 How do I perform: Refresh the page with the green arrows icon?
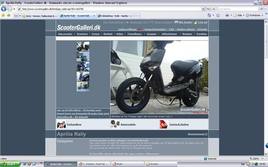click(x=208, y=9)
